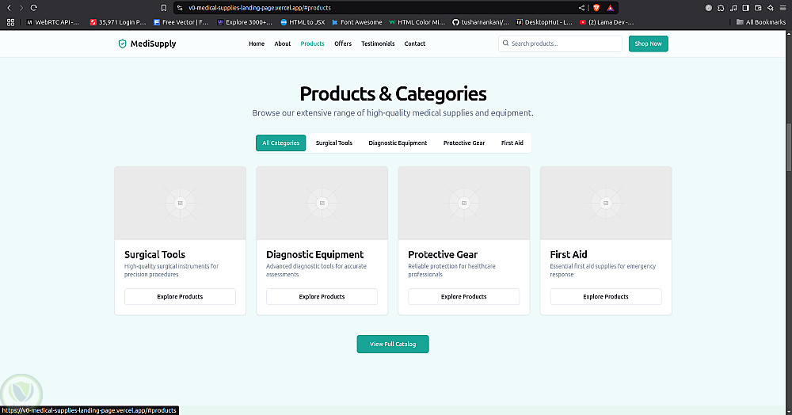The width and height of the screenshot is (792, 415).
Task: Open the extensions puzzle icon
Action: coord(721,8)
